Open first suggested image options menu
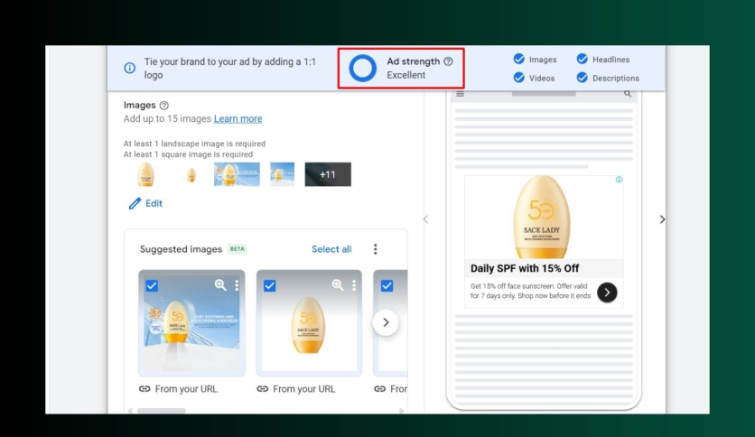This screenshot has height=437, width=755. [237, 285]
